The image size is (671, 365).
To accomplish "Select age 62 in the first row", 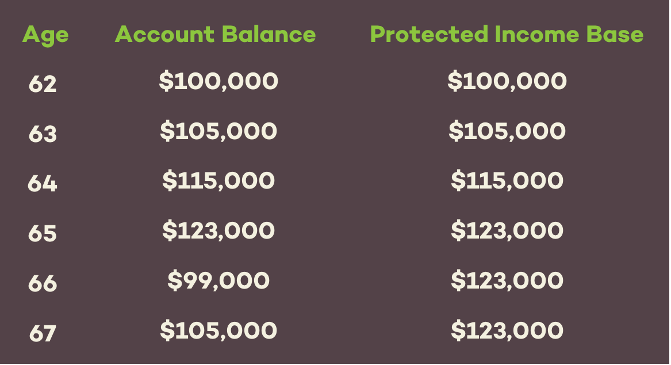I will (x=43, y=84).
